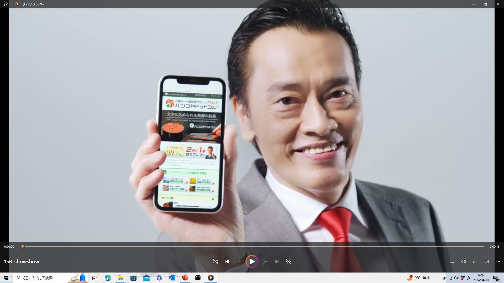Viewport: 504px width, 283px height.
Task: Open the notification center
Action: click(x=496, y=278)
